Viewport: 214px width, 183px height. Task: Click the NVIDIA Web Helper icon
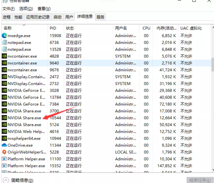(5, 132)
